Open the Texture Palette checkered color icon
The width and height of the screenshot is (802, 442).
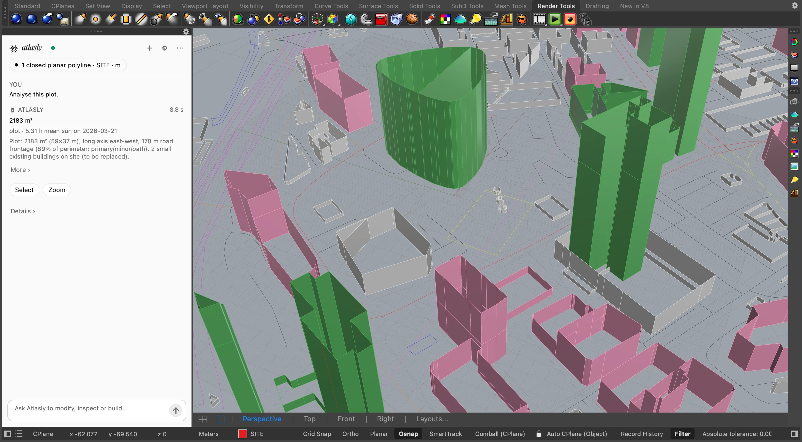tap(445, 19)
